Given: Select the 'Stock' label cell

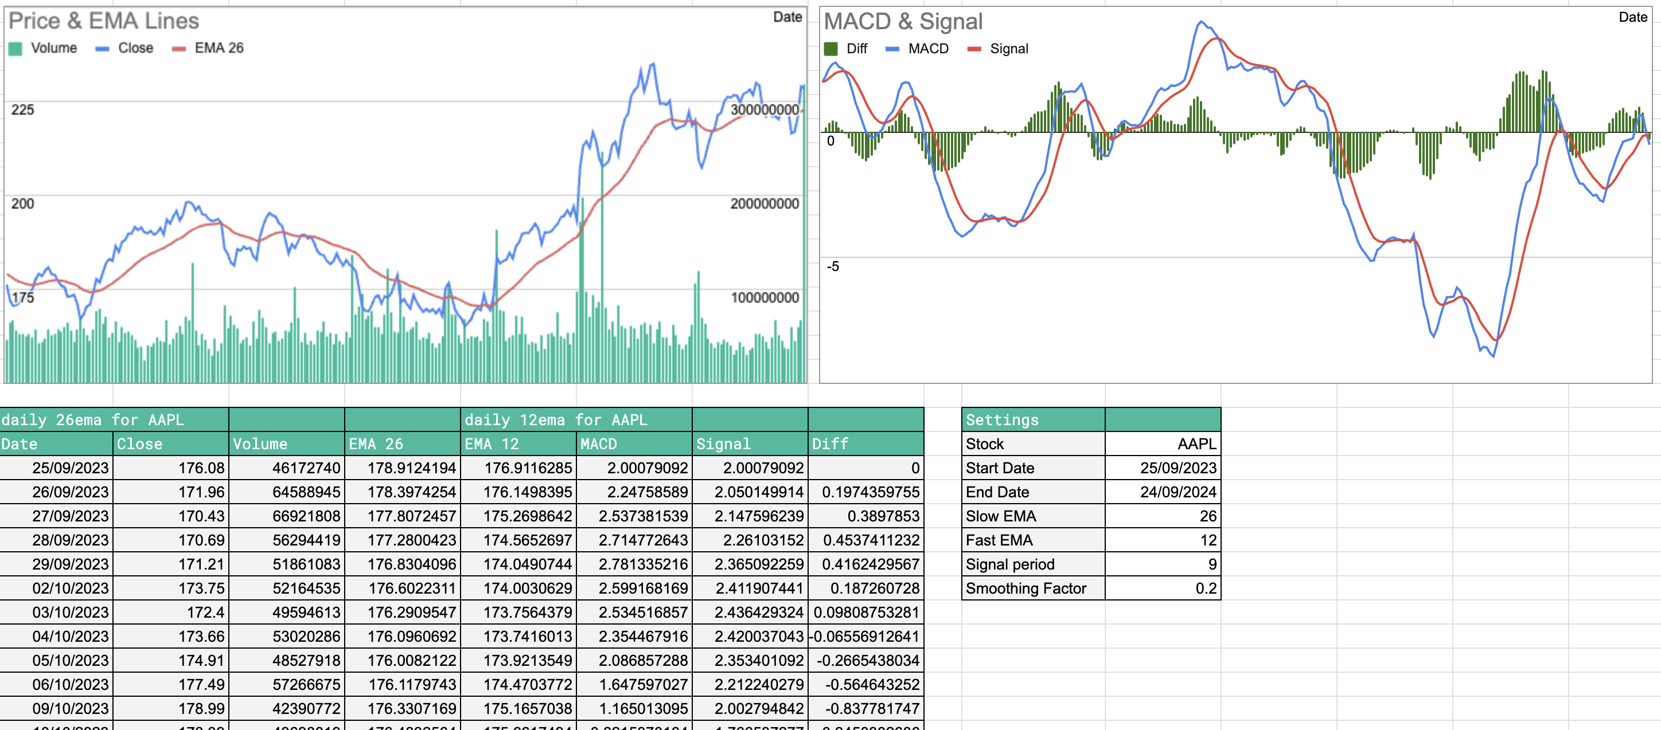Looking at the screenshot, I should [1033, 444].
